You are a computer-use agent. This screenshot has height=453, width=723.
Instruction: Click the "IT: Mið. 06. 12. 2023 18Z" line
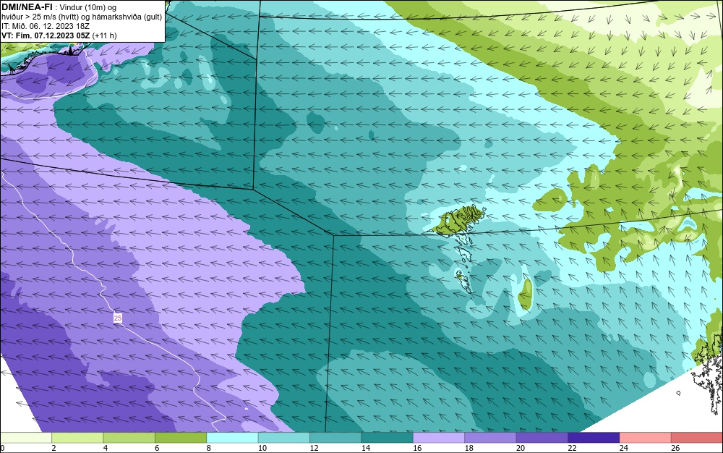[45, 26]
